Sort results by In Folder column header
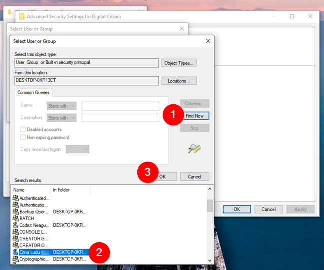This screenshot has height=270, width=324. click(x=70, y=190)
